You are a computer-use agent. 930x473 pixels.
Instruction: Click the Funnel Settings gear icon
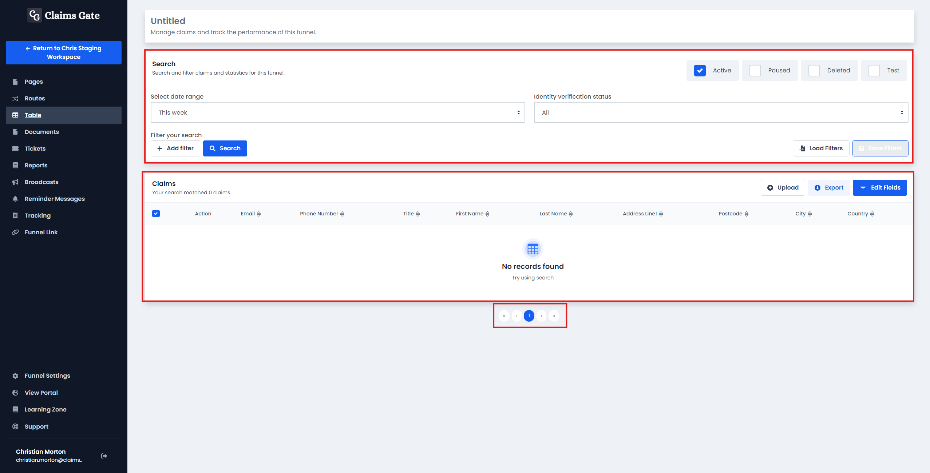coord(15,376)
